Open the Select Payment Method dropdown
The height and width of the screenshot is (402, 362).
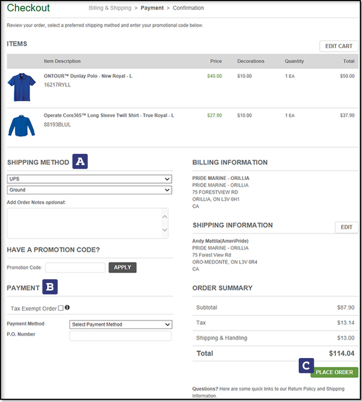pyautogui.click(x=121, y=324)
